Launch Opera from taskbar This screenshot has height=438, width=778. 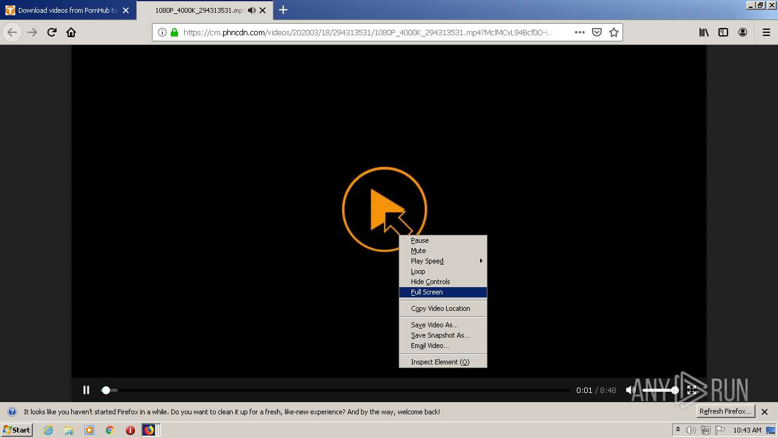click(x=130, y=430)
